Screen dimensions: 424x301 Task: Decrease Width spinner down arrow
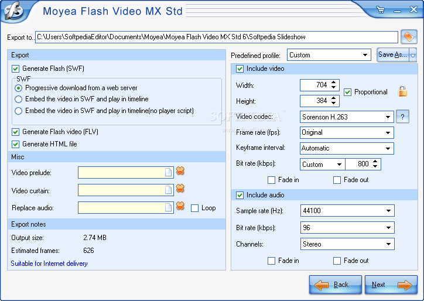coord(333,87)
